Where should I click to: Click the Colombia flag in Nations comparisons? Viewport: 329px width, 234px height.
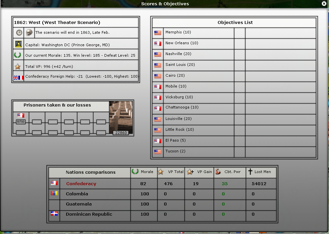pyautogui.click(x=54, y=194)
